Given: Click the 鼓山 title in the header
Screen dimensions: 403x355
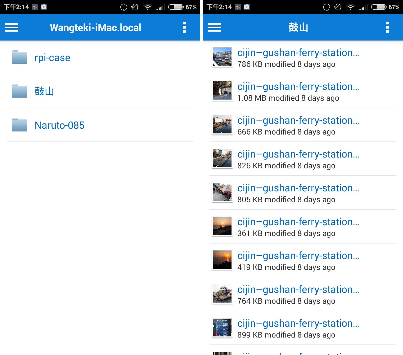Looking at the screenshot, I should (x=298, y=27).
